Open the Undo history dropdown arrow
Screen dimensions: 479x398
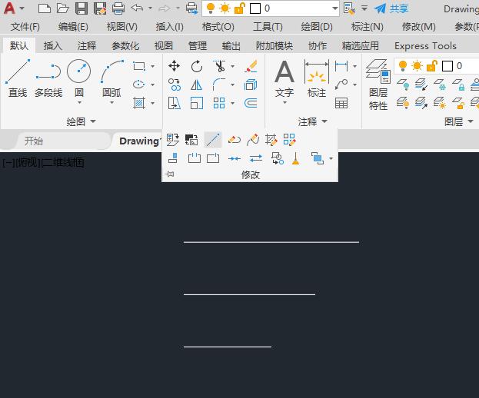click(150, 8)
